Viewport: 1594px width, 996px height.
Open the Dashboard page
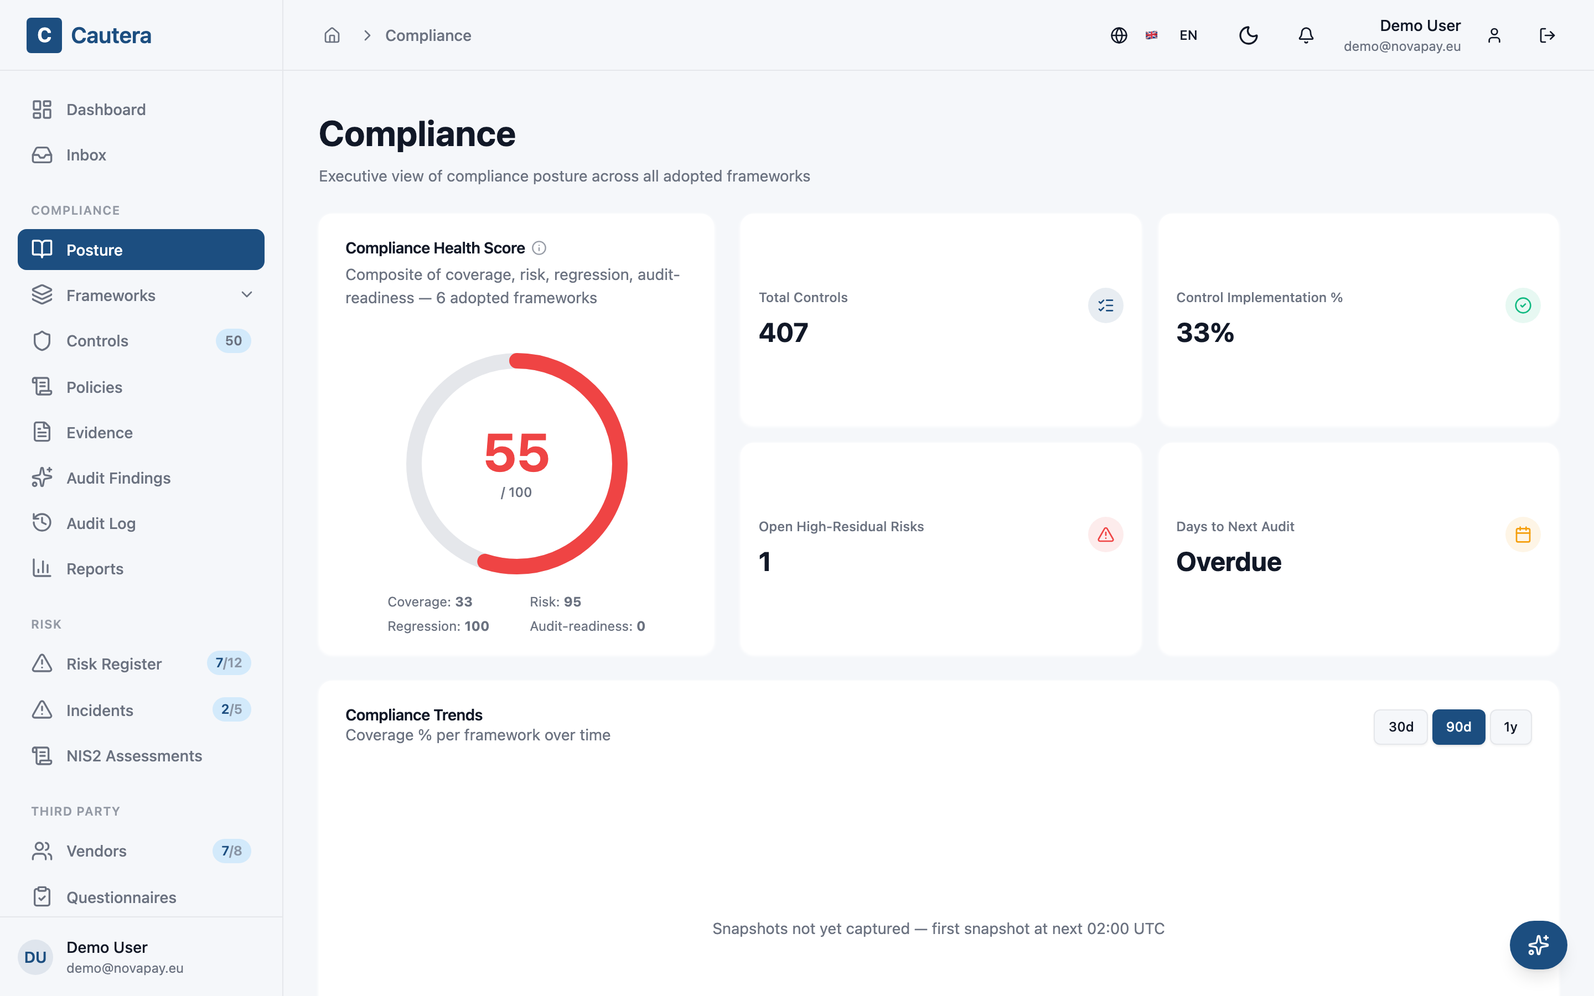point(141,110)
